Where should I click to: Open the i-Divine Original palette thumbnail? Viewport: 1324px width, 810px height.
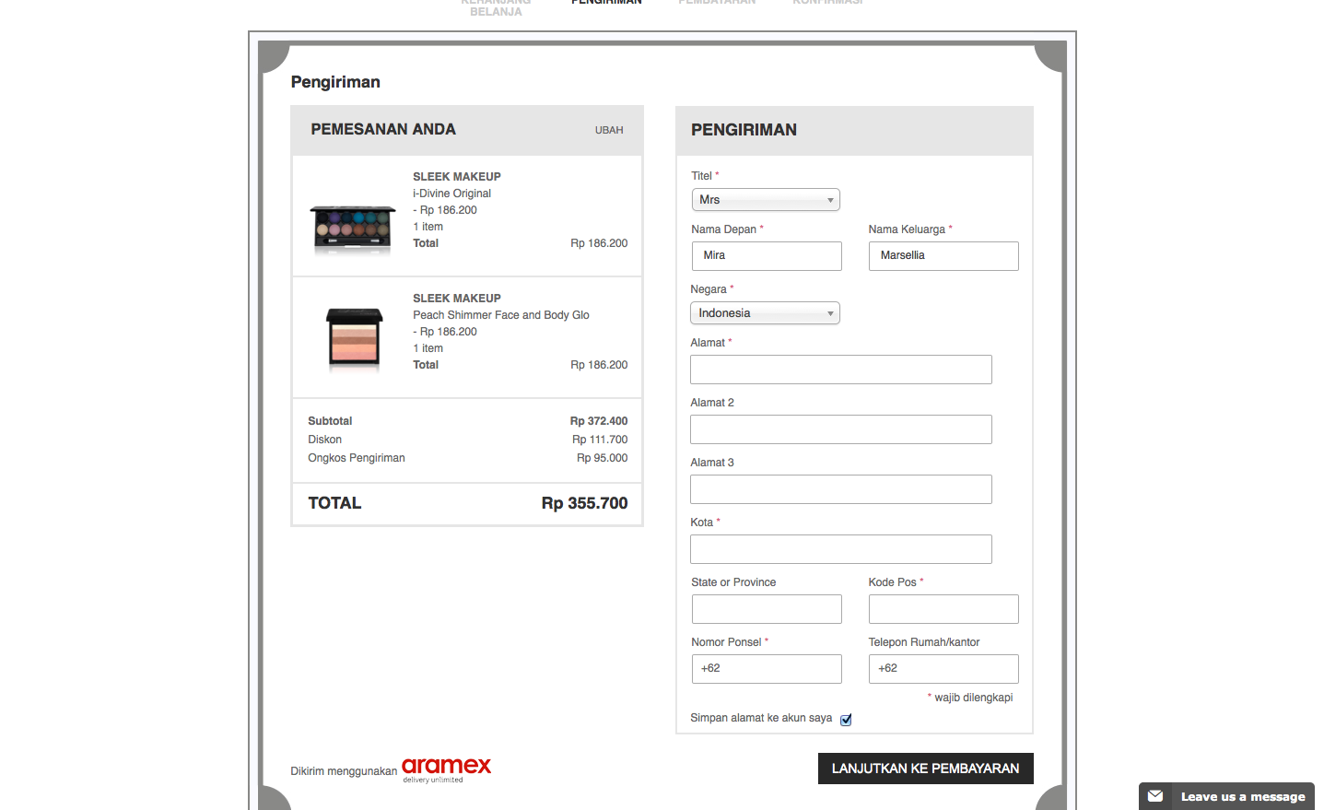point(353,228)
